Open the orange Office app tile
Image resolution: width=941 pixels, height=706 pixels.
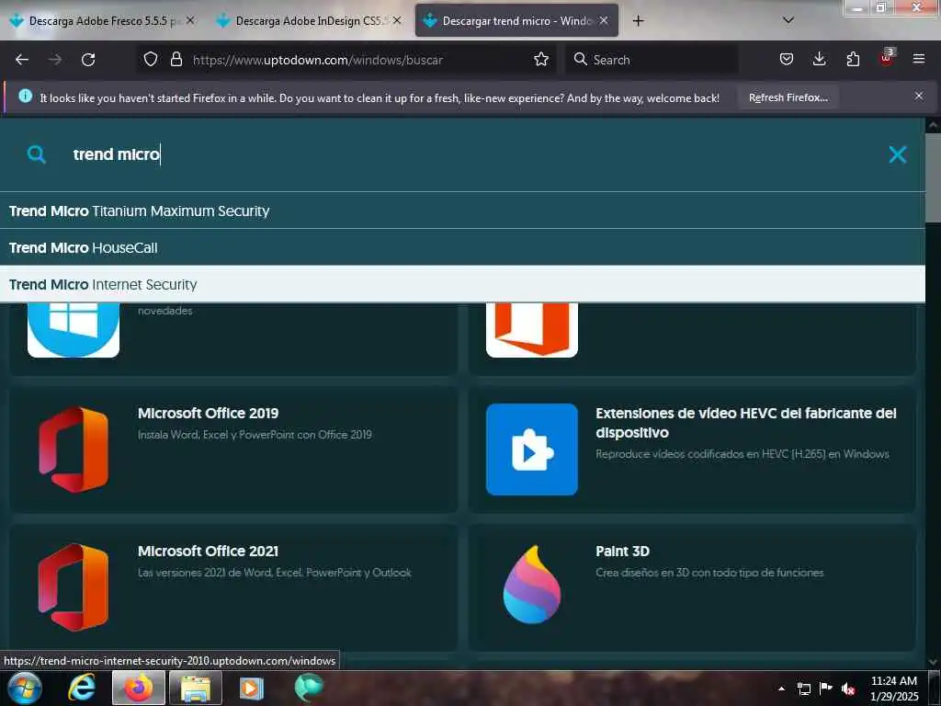(x=532, y=330)
